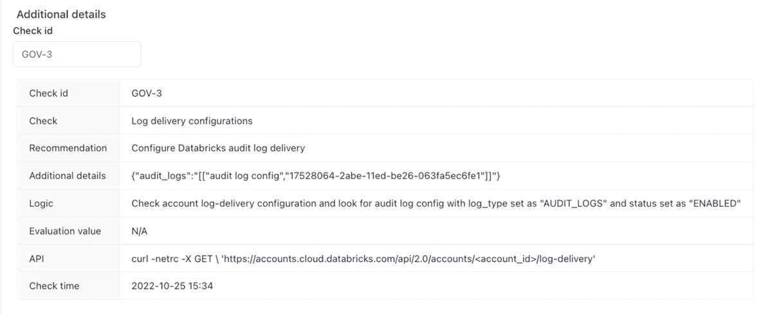The width and height of the screenshot is (772, 314).
Task: Click the "Additional details" section heading
Action: [x=61, y=14]
